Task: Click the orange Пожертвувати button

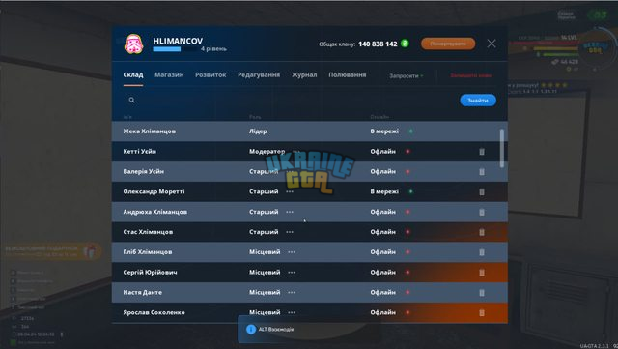Action: pyautogui.click(x=448, y=44)
